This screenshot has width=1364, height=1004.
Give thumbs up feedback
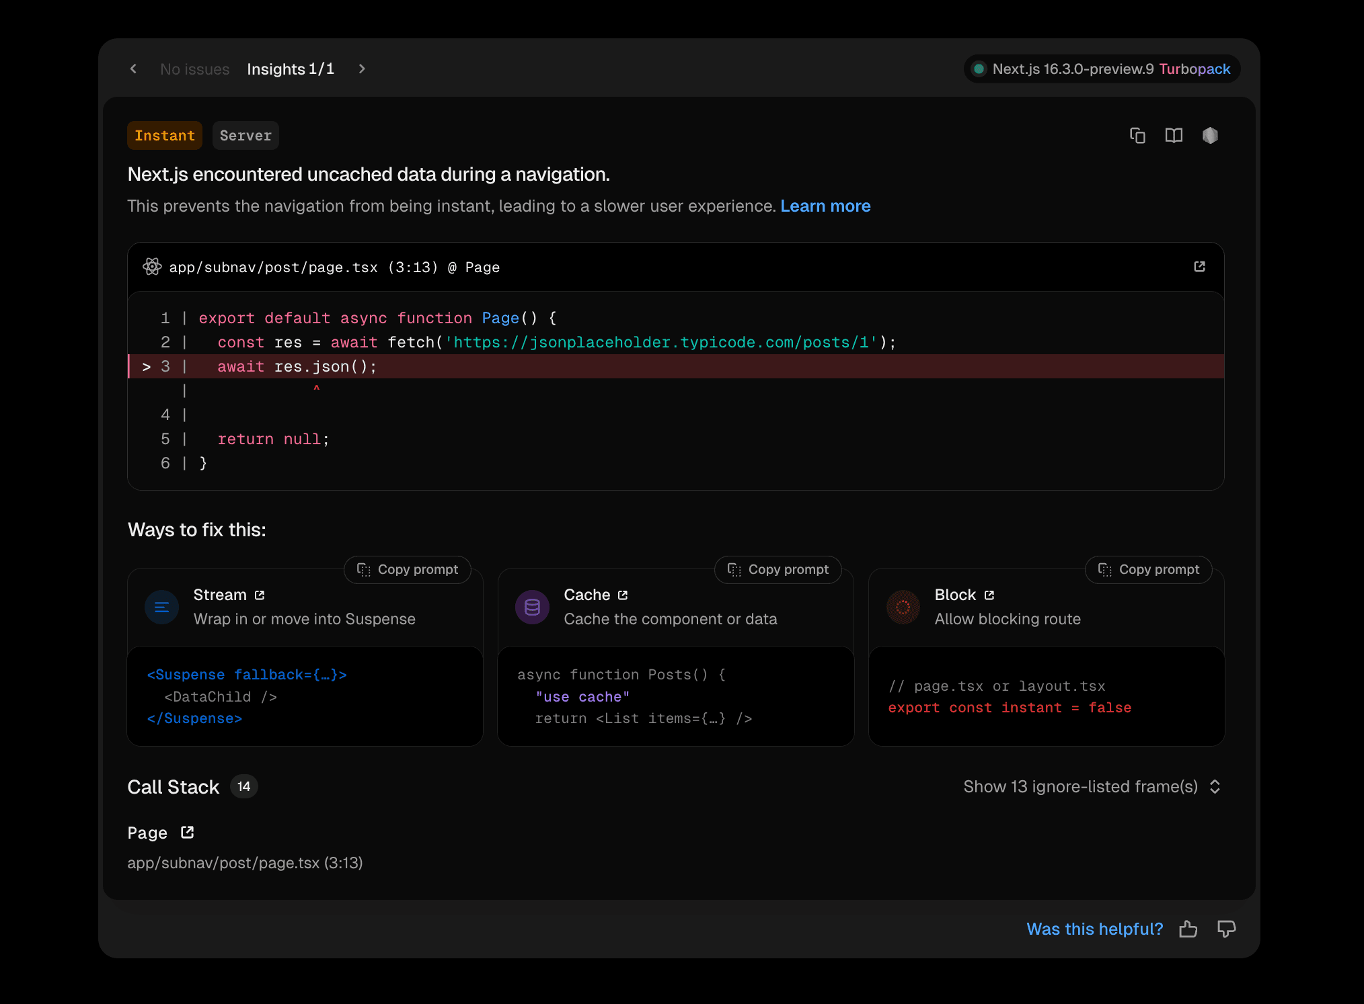pos(1188,929)
